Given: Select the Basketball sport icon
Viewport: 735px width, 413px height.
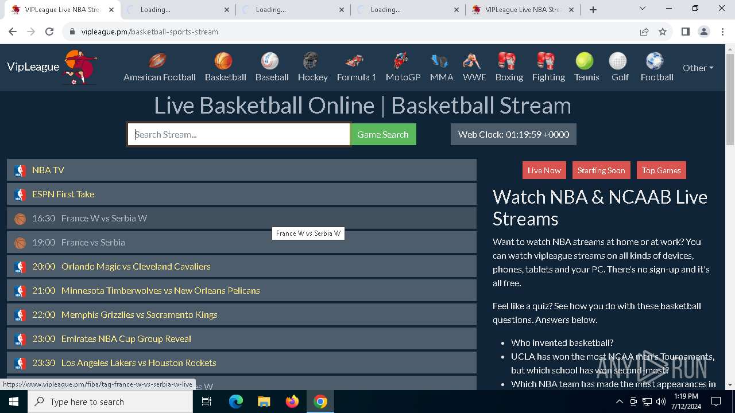Looking at the screenshot, I should tap(223, 60).
